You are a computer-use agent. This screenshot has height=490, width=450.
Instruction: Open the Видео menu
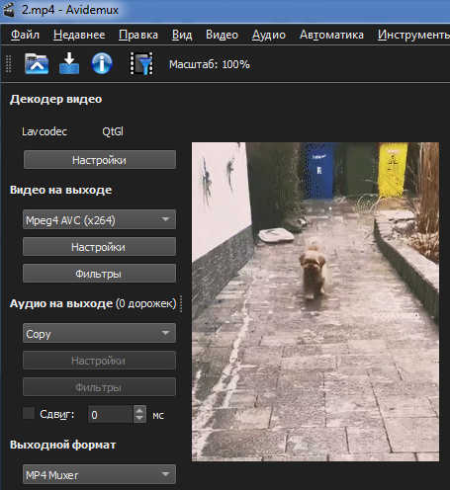[x=222, y=35]
